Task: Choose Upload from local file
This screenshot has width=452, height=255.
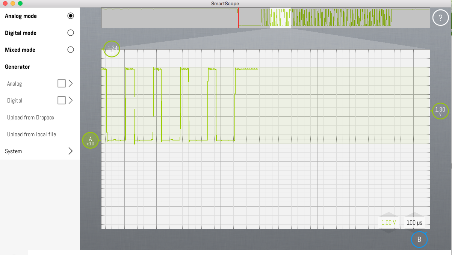Action: [x=32, y=134]
